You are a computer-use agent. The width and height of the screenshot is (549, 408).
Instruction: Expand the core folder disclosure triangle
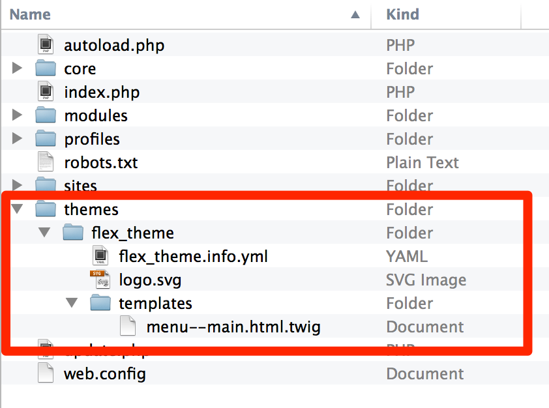(x=17, y=68)
